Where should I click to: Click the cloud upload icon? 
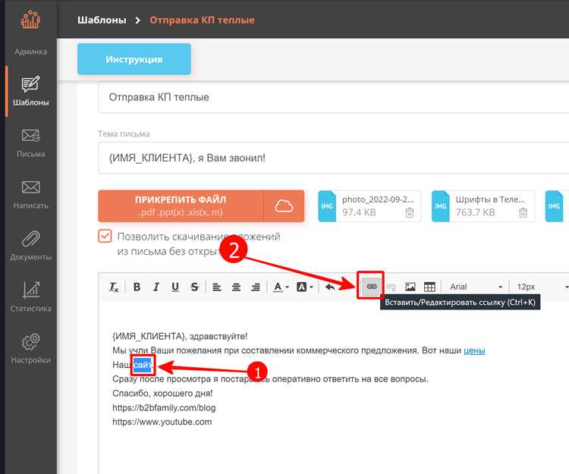pyautogui.click(x=284, y=206)
